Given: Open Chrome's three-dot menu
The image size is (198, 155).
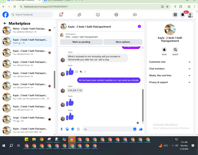Looking at the screenshot, I should click(194, 7).
